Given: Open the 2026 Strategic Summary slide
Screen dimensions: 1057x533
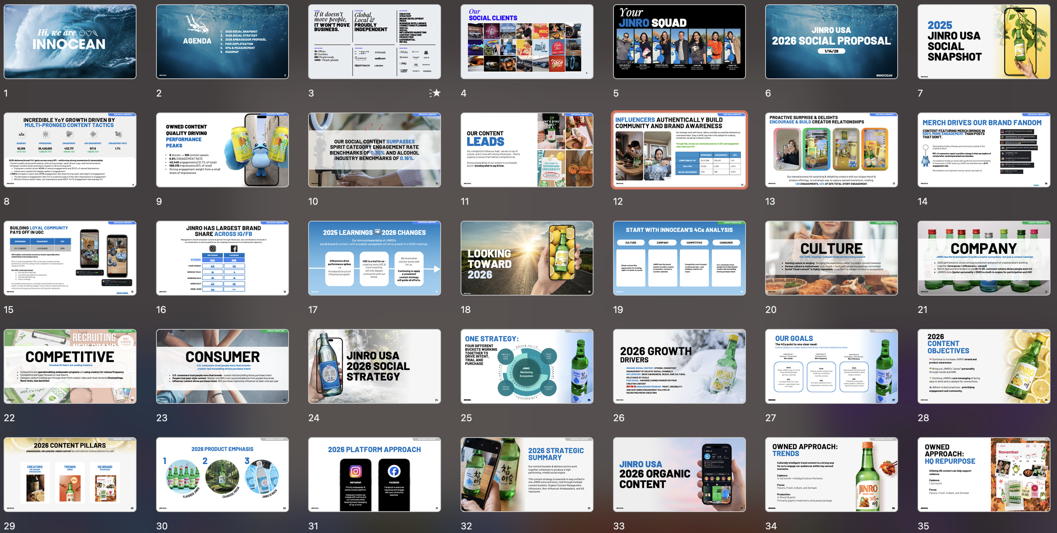Looking at the screenshot, I should (x=528, y=476).
